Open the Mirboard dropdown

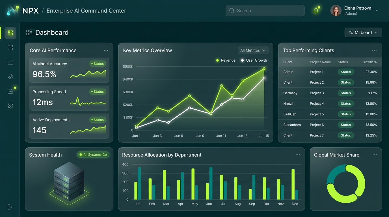pos(363,32)
